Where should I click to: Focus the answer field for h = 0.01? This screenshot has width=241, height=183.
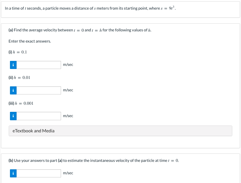click(39, 90)
